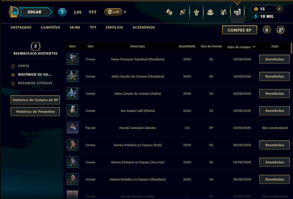The width and height of the screenshot is (293, 199).
Task: Click the Jinx Kawaii Café thumbnail
Action: coord(73,111)
